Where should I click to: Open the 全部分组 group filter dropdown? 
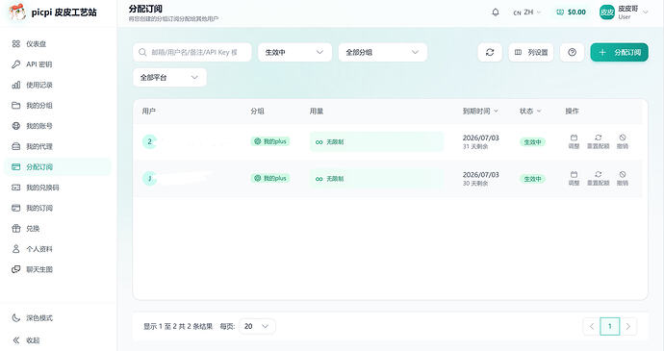383,52
